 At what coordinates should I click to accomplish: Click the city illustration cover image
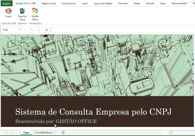pos(97,65)
